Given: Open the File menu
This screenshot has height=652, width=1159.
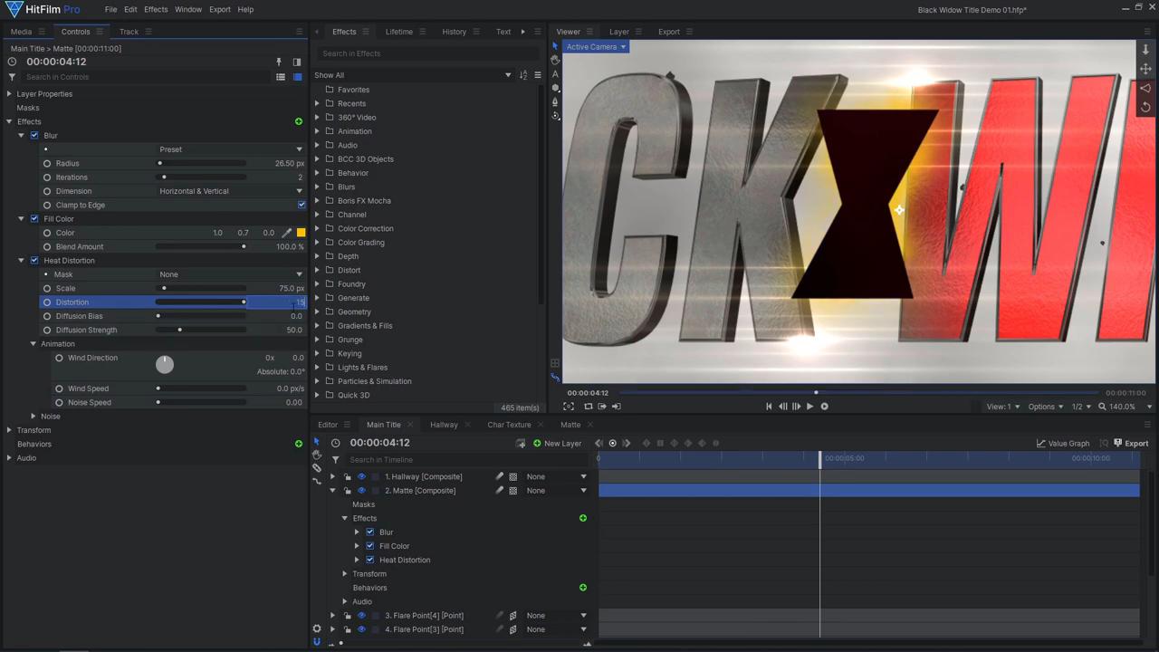Looking at the screenshot, I should coord(110,9).
